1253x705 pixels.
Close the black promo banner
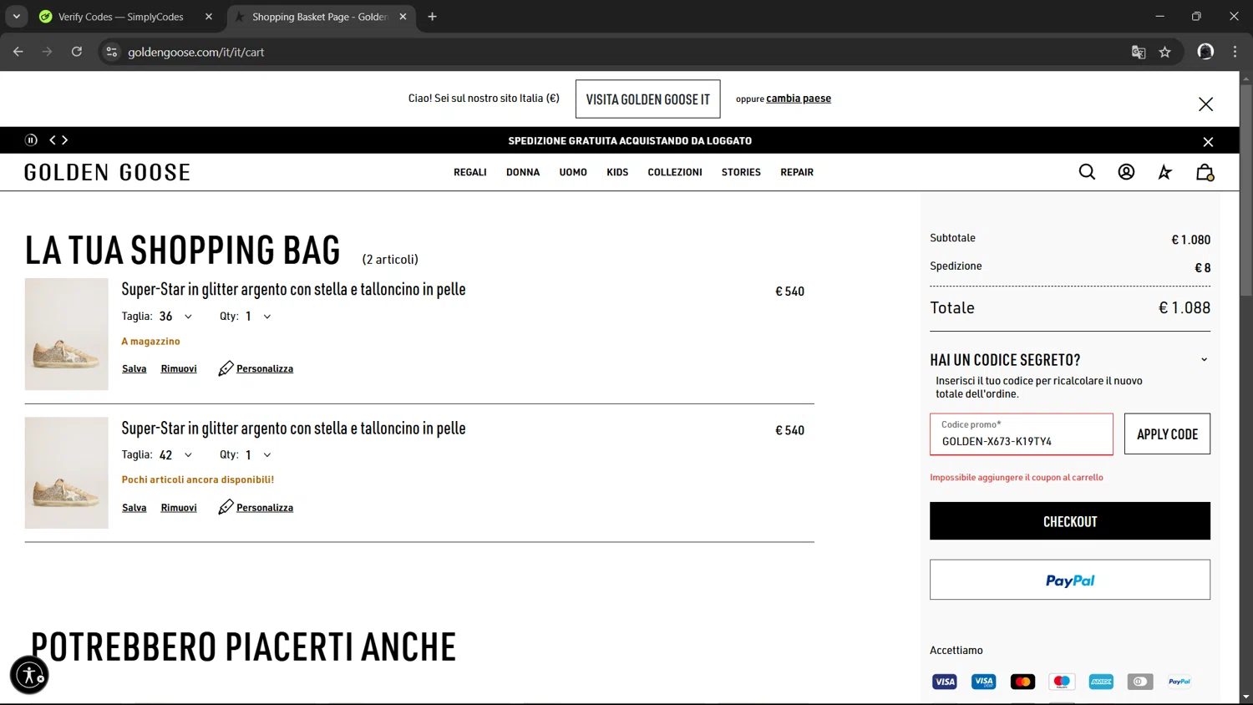coord(1208,141)
